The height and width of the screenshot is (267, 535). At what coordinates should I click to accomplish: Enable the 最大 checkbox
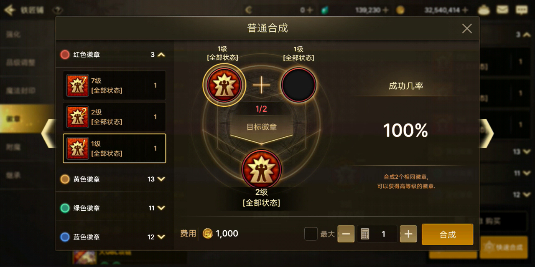(x=311, y=234)
